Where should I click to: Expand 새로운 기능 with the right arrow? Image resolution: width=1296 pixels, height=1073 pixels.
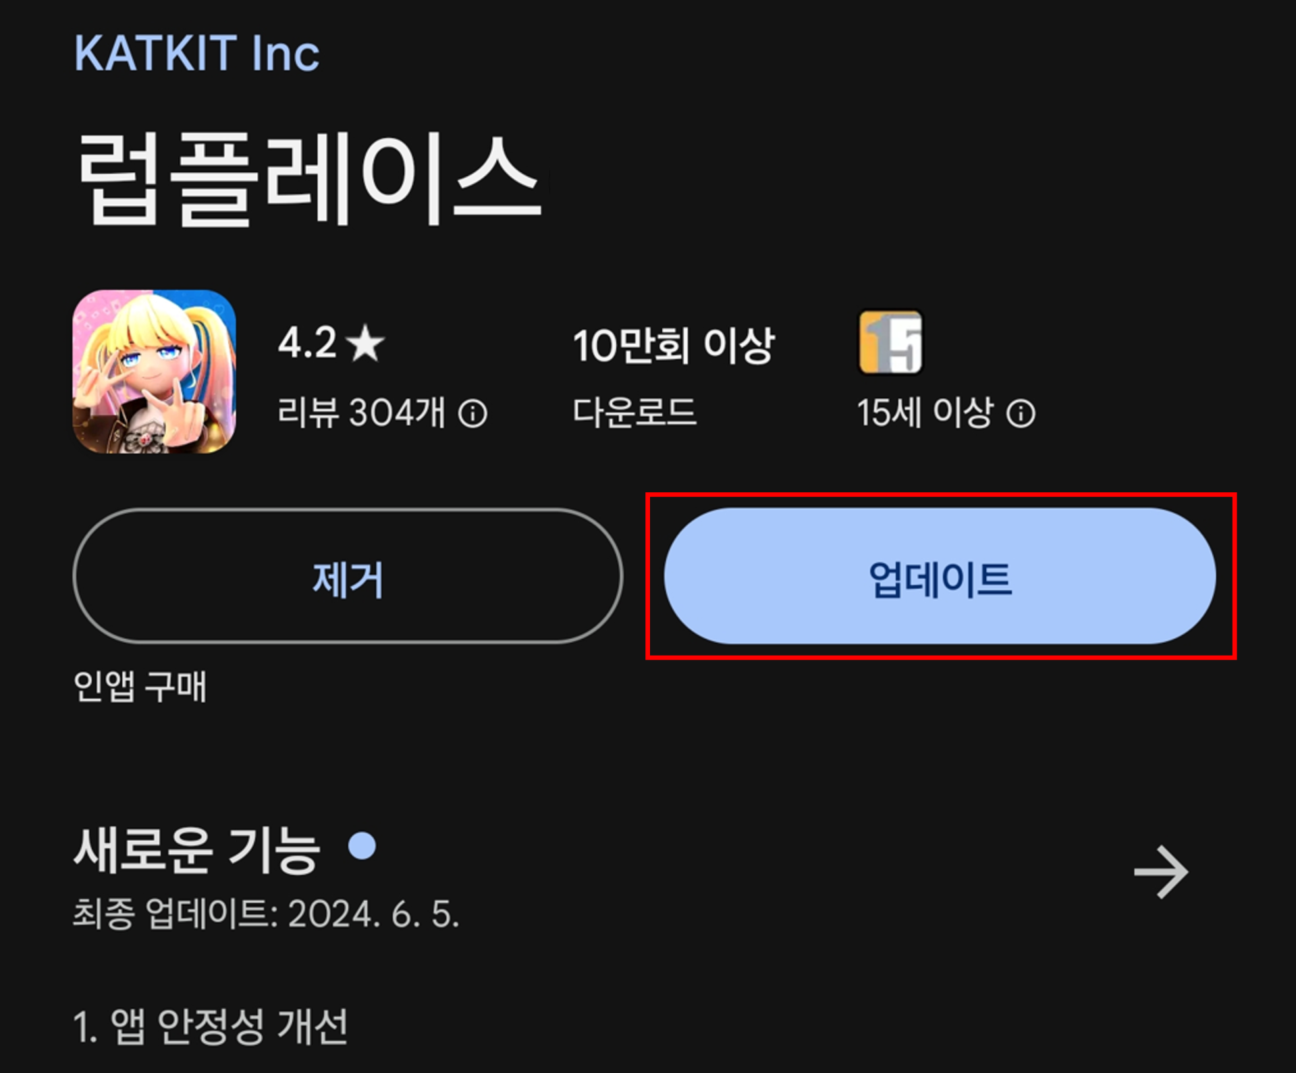[1161, 872]
